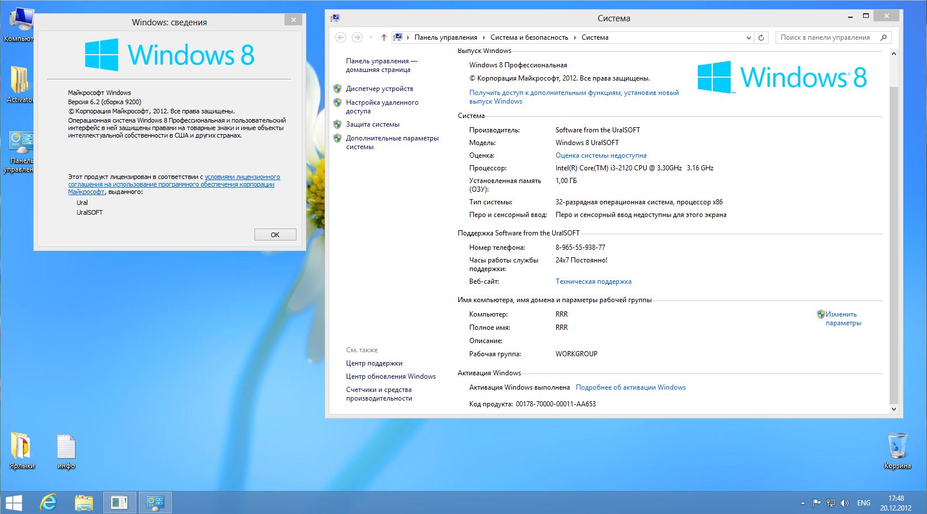927x514 pixels.
Task: Expand the address bar history dropdown
Action: [749, 37]
